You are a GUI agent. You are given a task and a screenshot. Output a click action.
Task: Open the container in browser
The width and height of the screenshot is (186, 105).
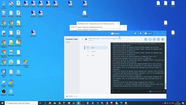[x=146, y=39]
